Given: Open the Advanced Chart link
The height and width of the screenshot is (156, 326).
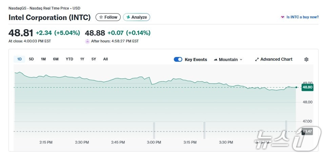Looking at the screenshot, I should click(276, 59).
